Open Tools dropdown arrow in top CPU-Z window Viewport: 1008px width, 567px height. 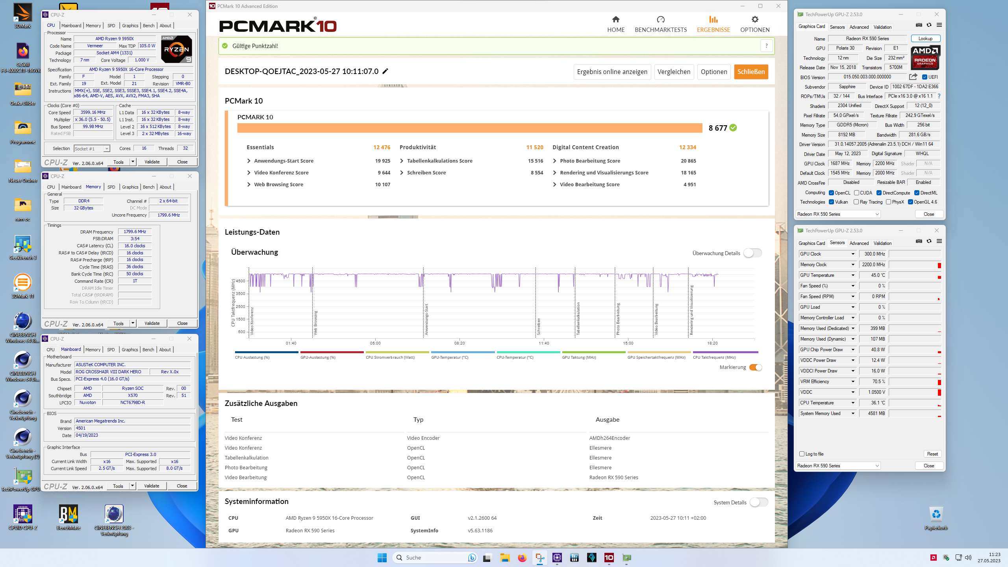tap(133, 162)
